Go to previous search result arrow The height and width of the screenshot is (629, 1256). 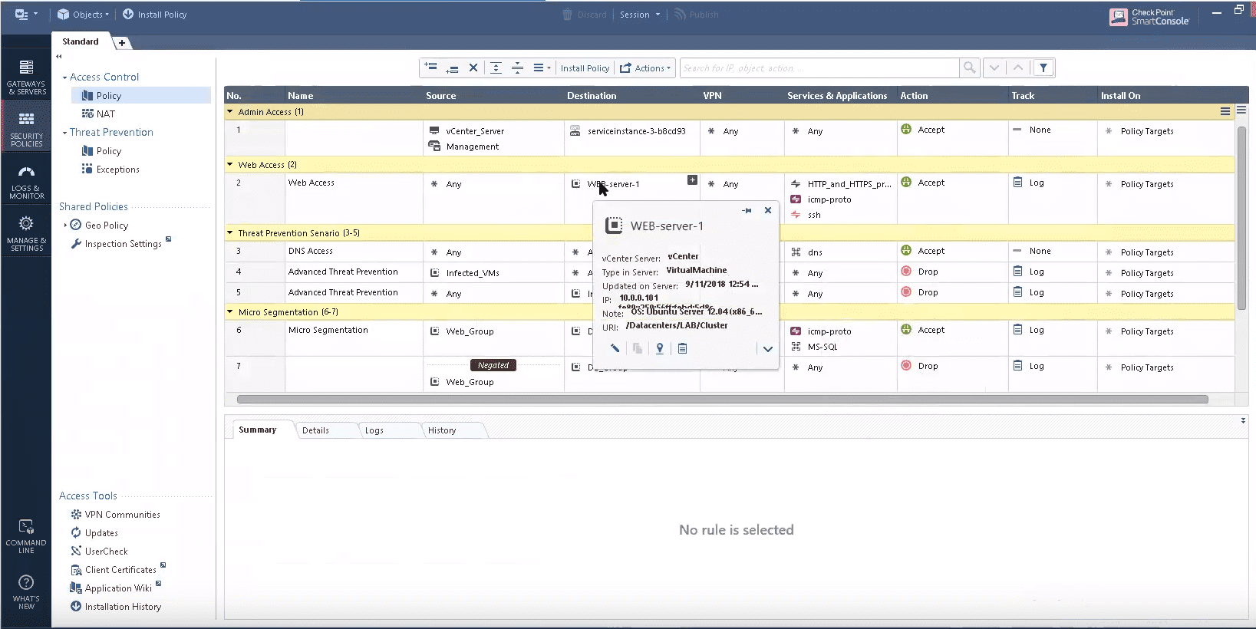[1018, 68]
